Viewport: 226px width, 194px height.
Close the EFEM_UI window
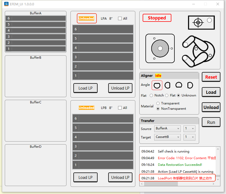(218, 4)
